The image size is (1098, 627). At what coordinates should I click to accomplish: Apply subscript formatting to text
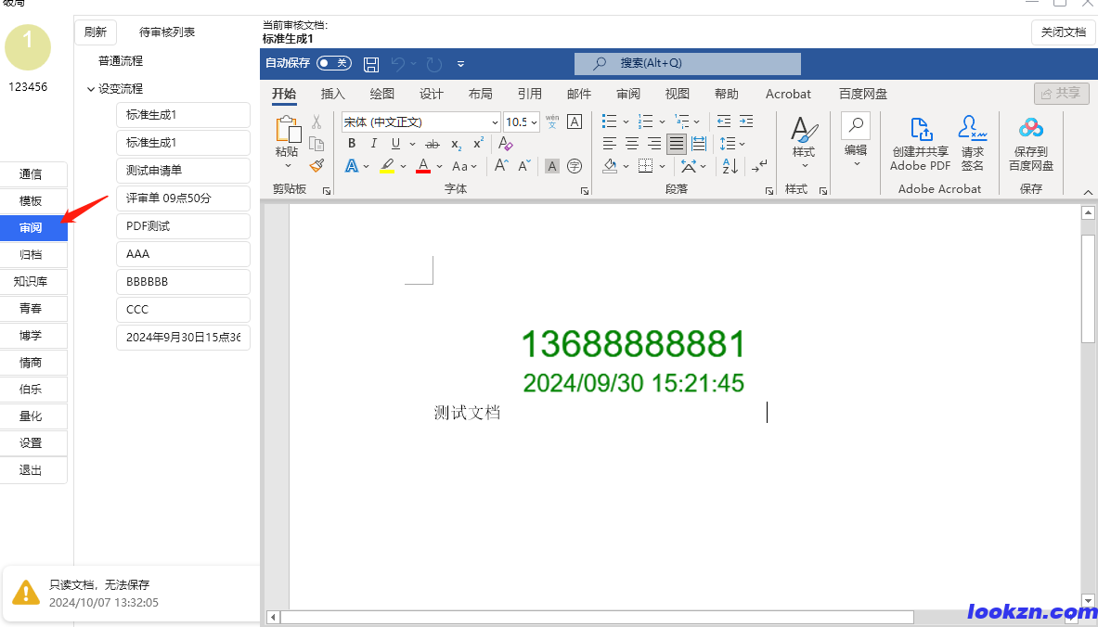(456, 144)
